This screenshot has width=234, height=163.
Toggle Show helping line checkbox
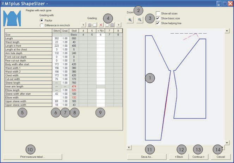158,23
